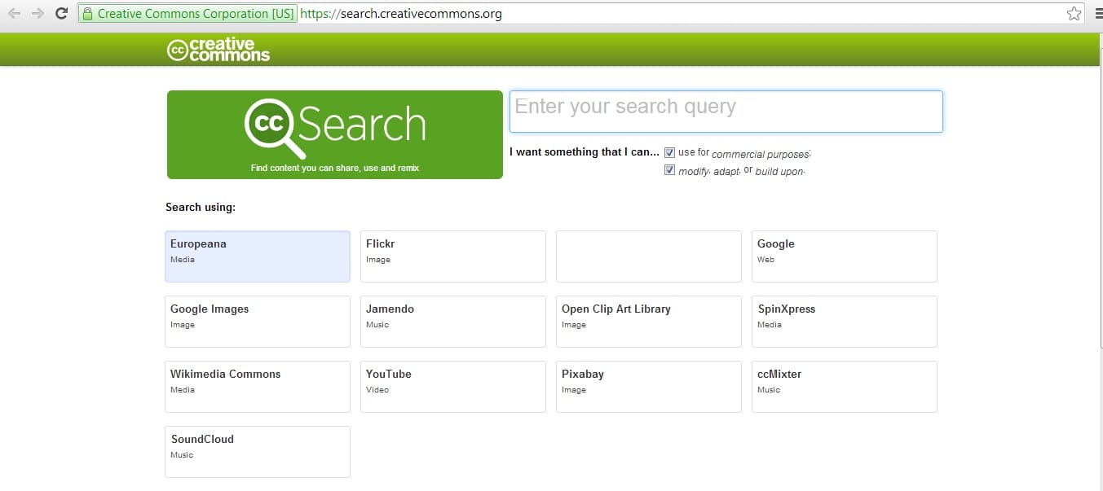Click the search query input field

726,112
